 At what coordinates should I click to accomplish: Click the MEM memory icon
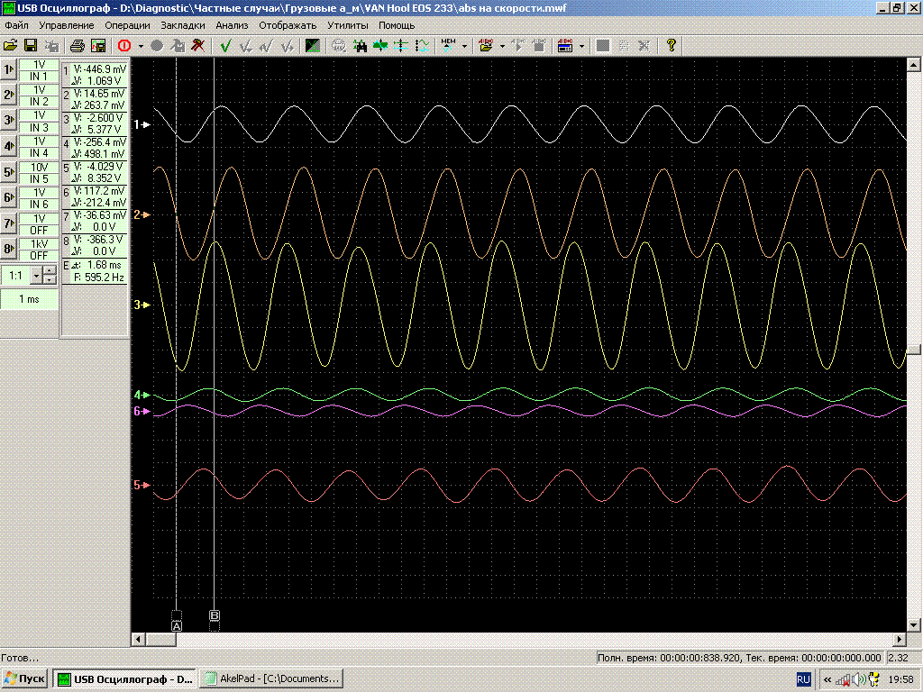[x=448, y=45]
